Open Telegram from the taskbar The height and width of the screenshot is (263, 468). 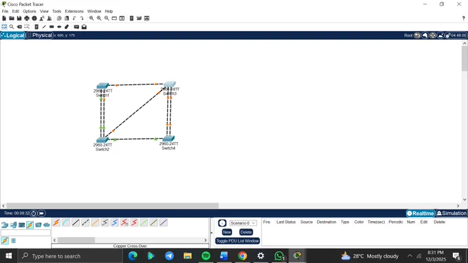tap(169, 255)
